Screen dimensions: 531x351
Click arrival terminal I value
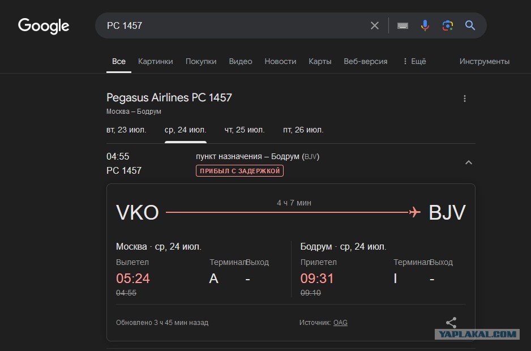click(x=395, y=279)
